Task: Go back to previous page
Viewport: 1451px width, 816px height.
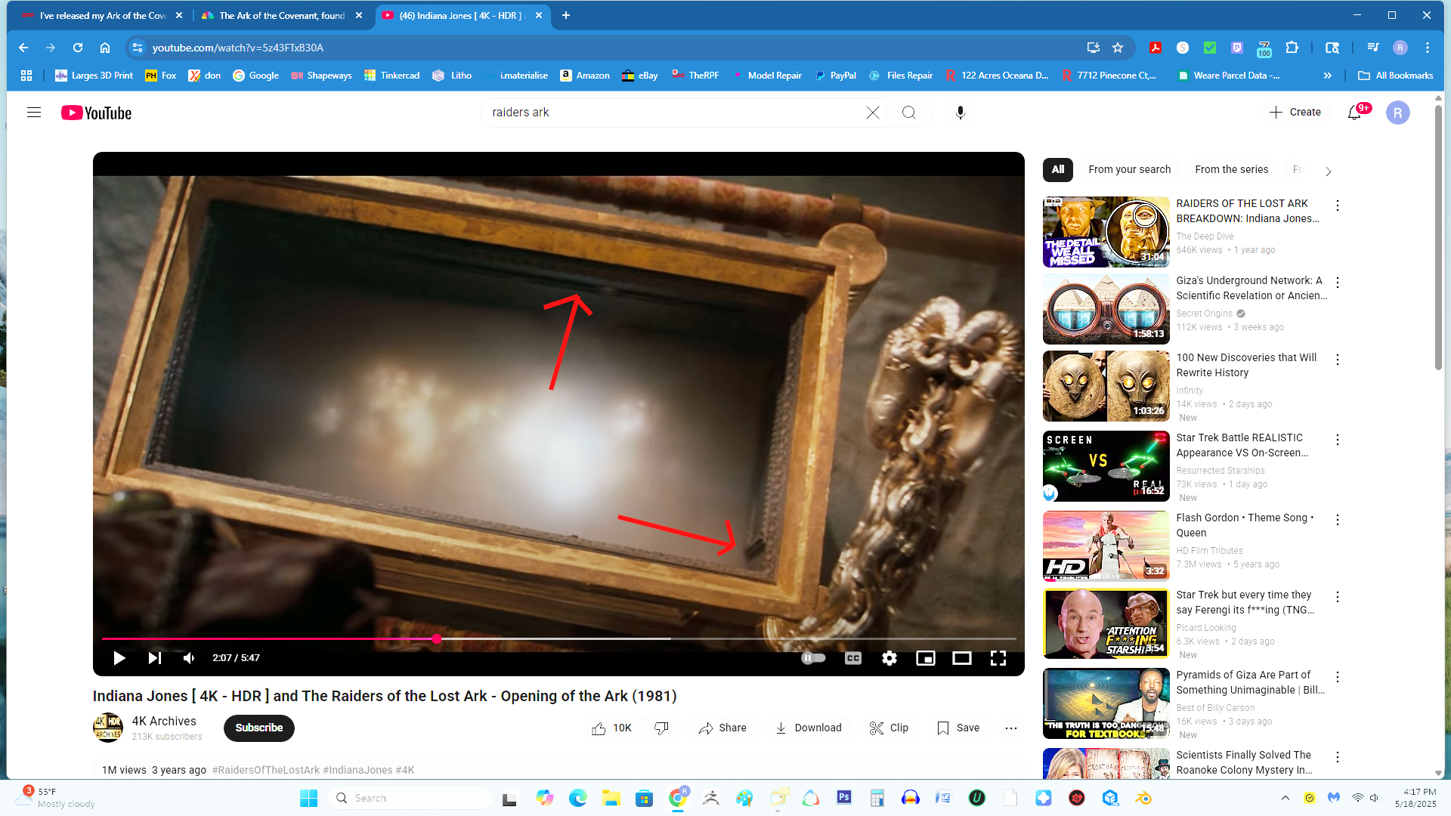Action: pyautogui.click(x=23, y=48)
